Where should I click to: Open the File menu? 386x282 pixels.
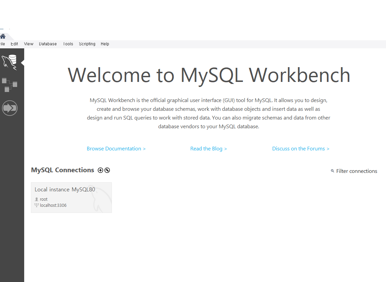[2, 44]
